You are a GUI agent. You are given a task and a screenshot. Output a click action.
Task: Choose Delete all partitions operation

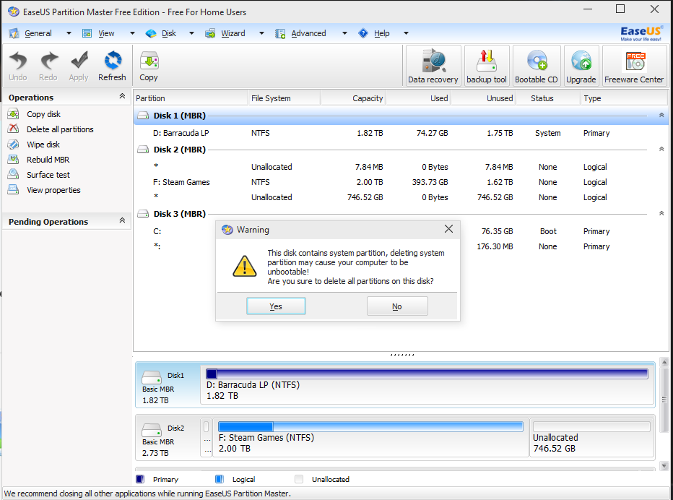coord(60,129)
